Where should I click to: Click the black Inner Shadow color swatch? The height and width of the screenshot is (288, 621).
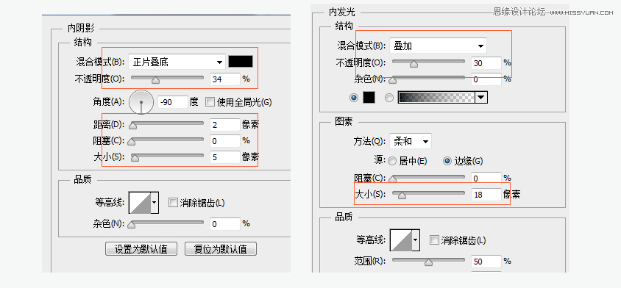241,62
